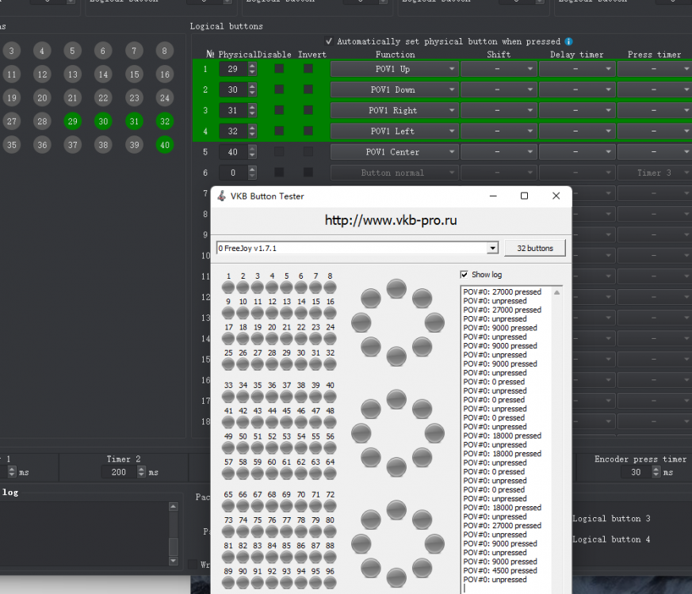Click the VKB Button Tester title icon
The image size is (692, 594).
(221, 196)
